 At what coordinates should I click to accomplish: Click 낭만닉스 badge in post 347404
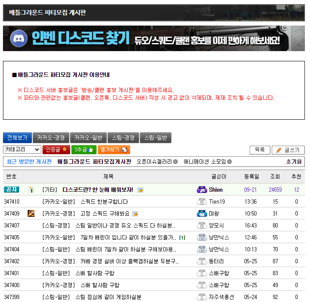(x=202, y=249)
